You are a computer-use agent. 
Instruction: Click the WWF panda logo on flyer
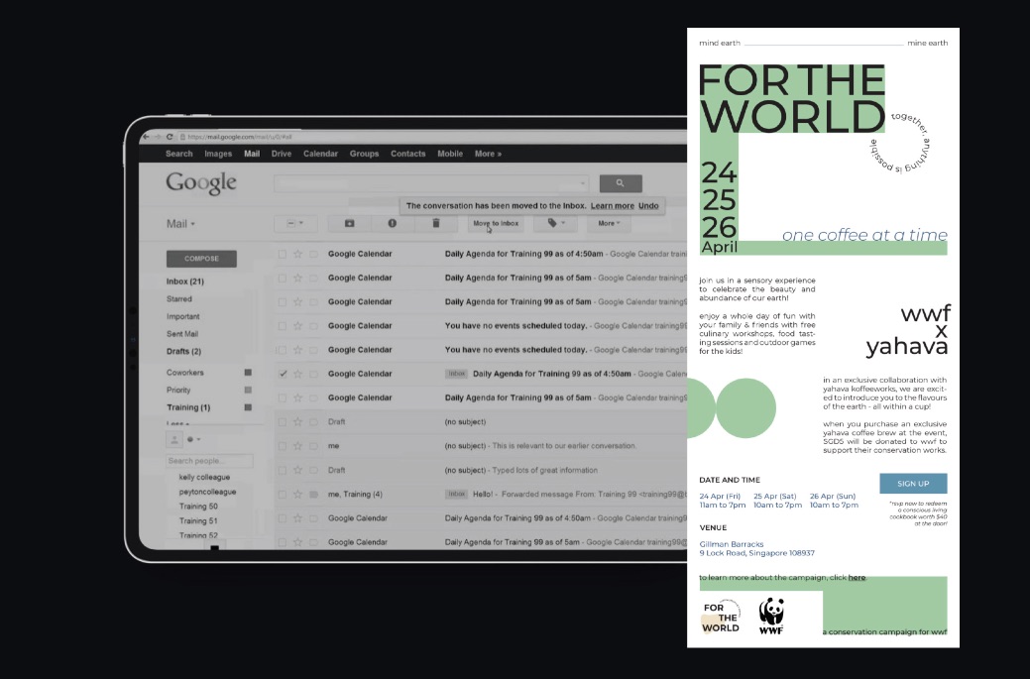pyautogui.click(x=771, y=616)
